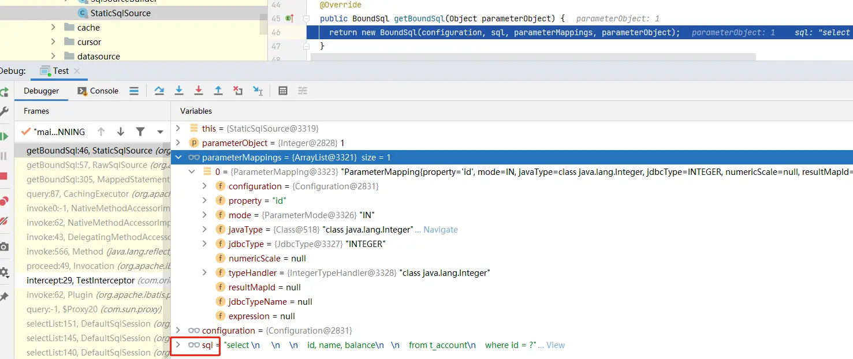Click the View link for sql value
853x359 pixels.
pyautogui.click(x=556, y=345)
